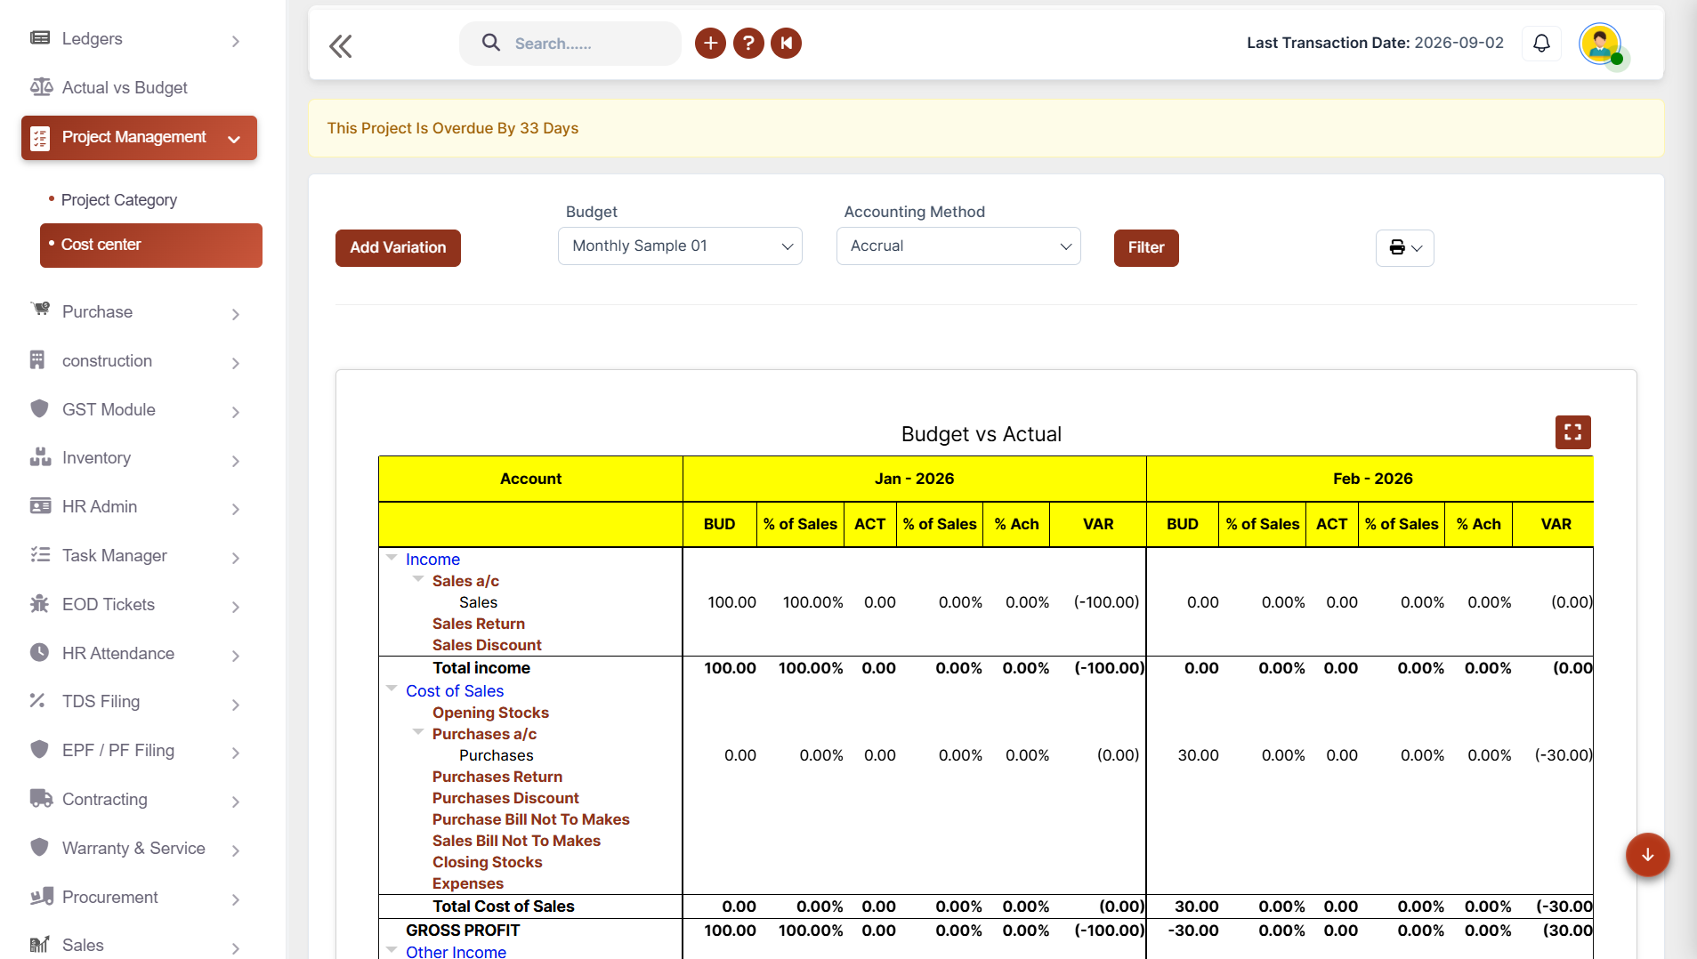Open the Purchases Return account link
This screenshot has width=1697, height=959.
click(x=497, y=777)
